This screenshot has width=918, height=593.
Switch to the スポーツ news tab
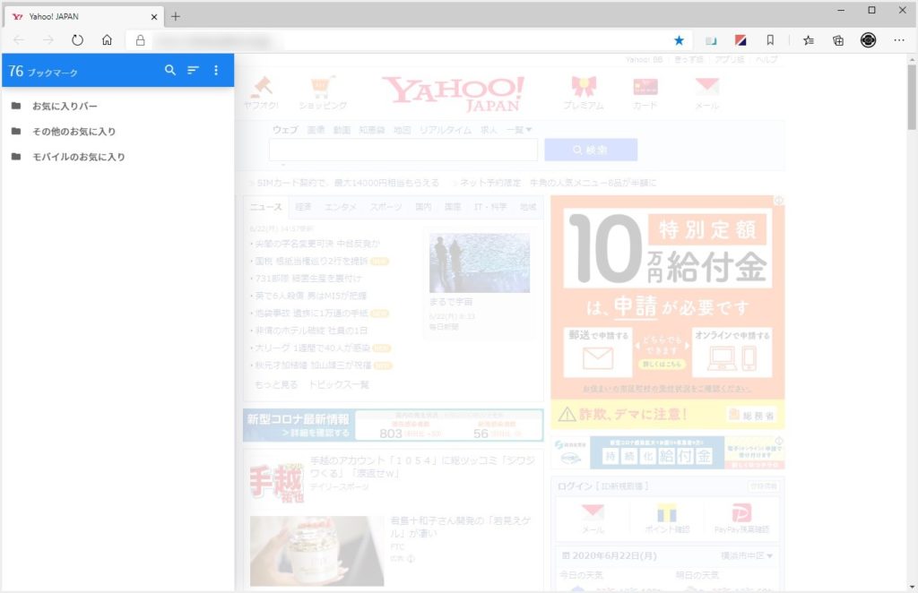point(385,207)
